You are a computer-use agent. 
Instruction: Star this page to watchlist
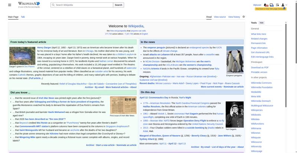pyautogui.click(x=244, y=17)
